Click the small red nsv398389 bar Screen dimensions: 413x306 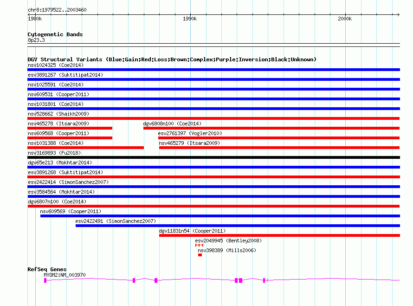(200, 255)
